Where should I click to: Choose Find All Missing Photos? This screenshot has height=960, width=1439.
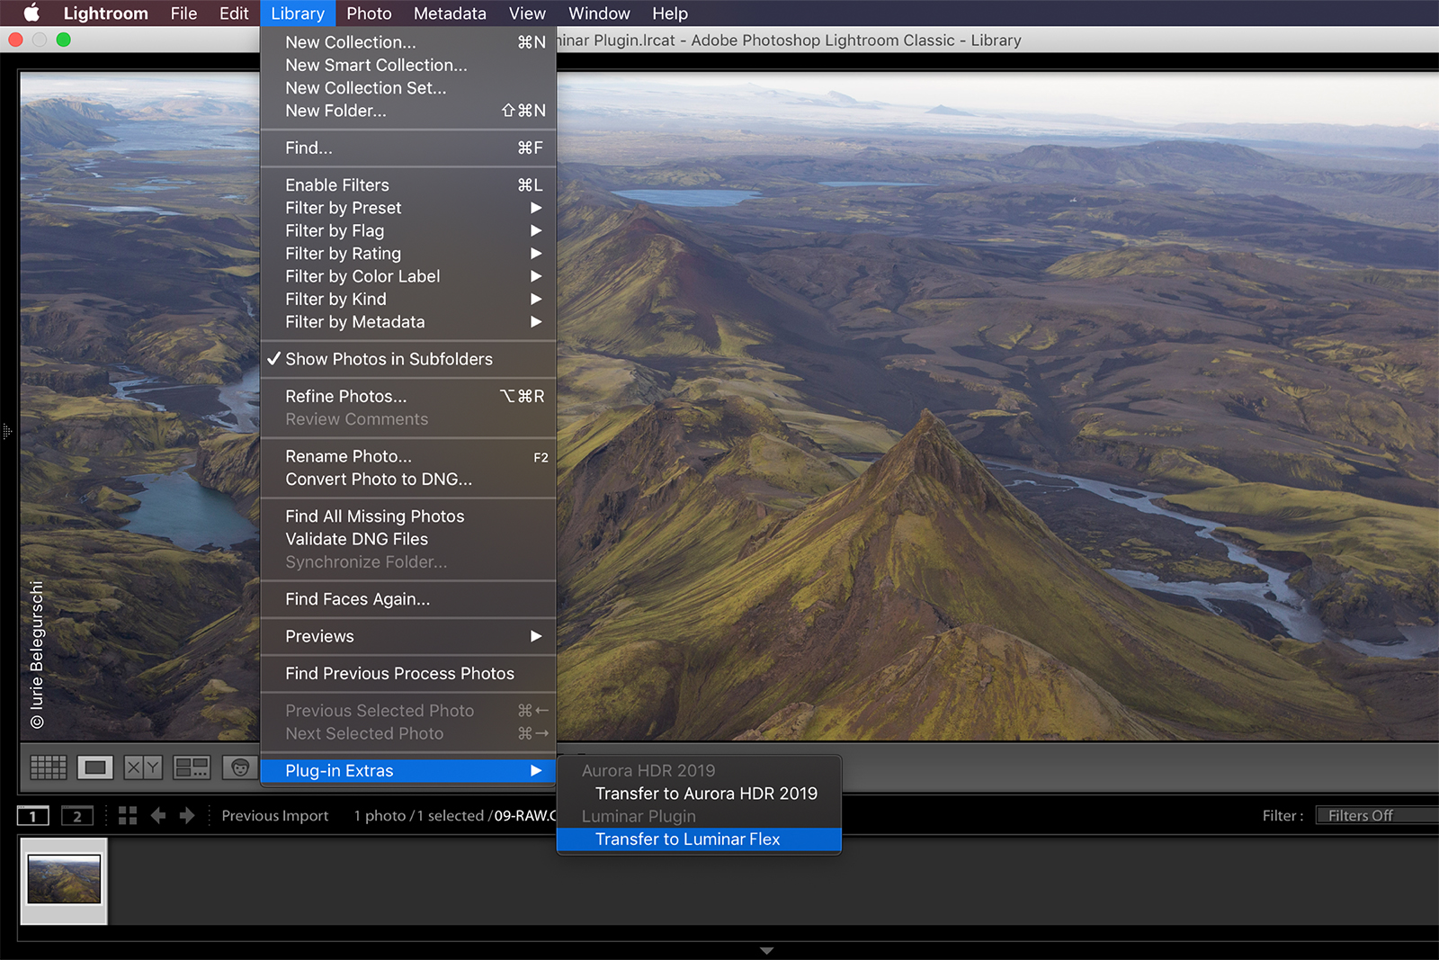(408, 516)
